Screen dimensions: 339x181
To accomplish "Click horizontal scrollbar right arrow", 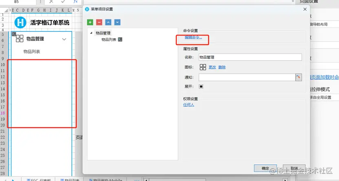I will coord(285,180).
